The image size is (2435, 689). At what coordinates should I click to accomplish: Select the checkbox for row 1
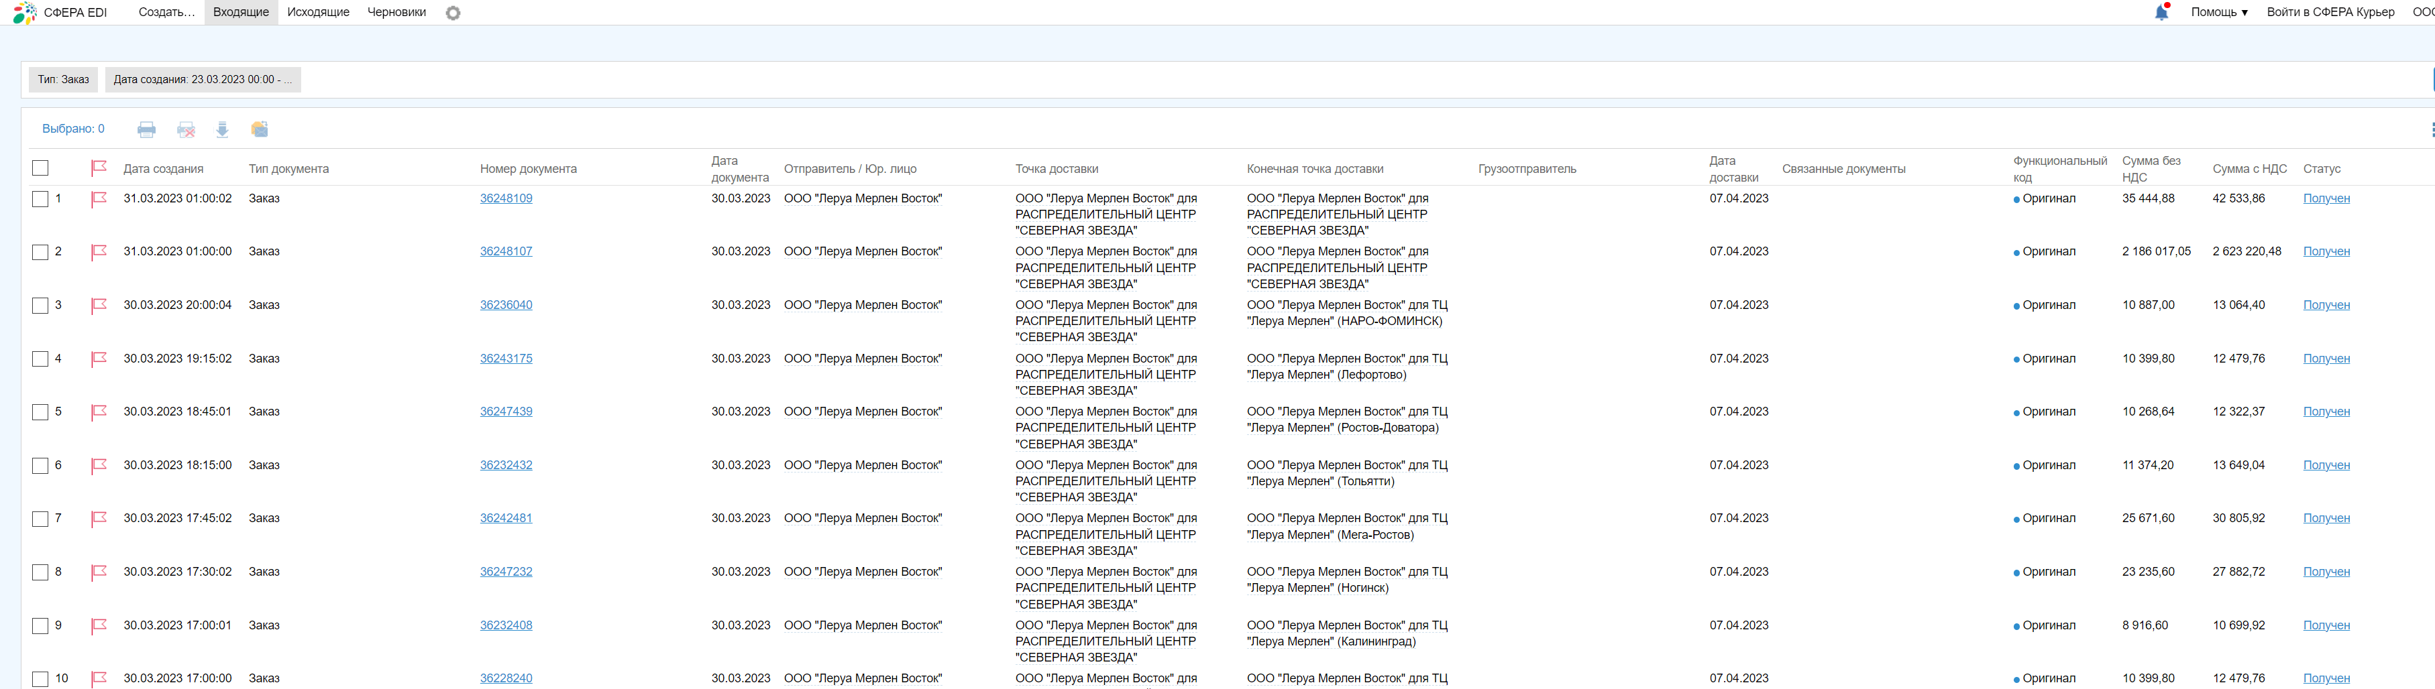pos(41,199)
